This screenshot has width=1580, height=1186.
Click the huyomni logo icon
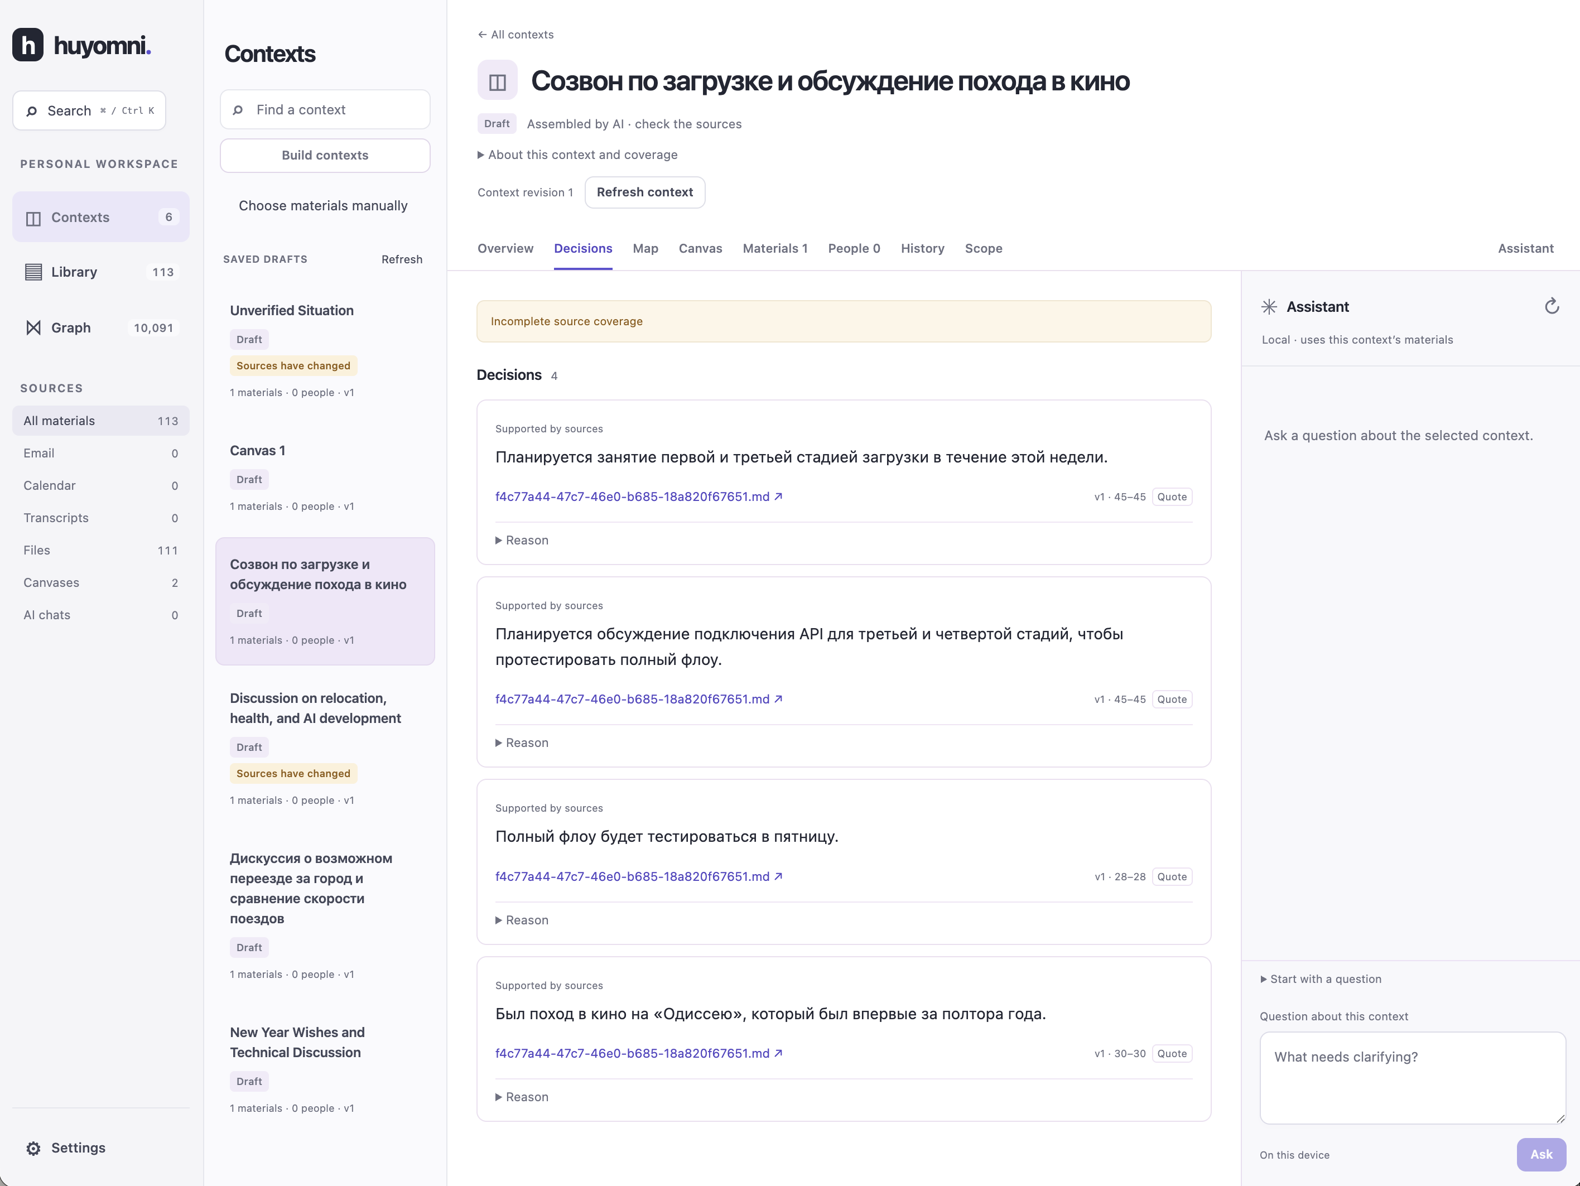(x=28, y=45)
